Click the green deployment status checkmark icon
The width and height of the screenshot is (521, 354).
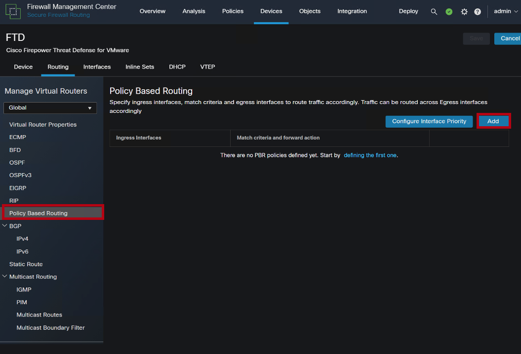coord(449,12)
